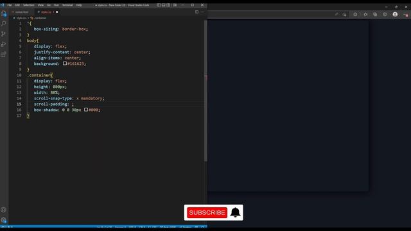Open the Run menu
This screenshot has height=231, width=411.
57,5
